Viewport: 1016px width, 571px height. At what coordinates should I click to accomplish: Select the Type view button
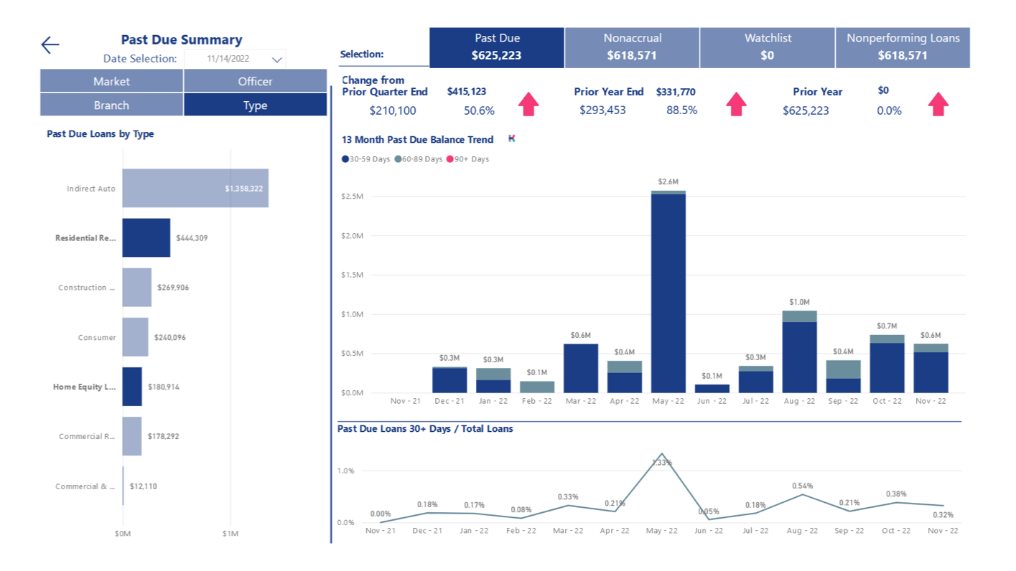tap(255, 105)
